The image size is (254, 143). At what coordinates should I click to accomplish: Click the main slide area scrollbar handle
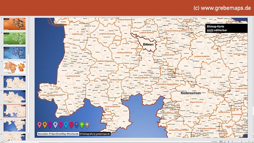click(253, 110)
